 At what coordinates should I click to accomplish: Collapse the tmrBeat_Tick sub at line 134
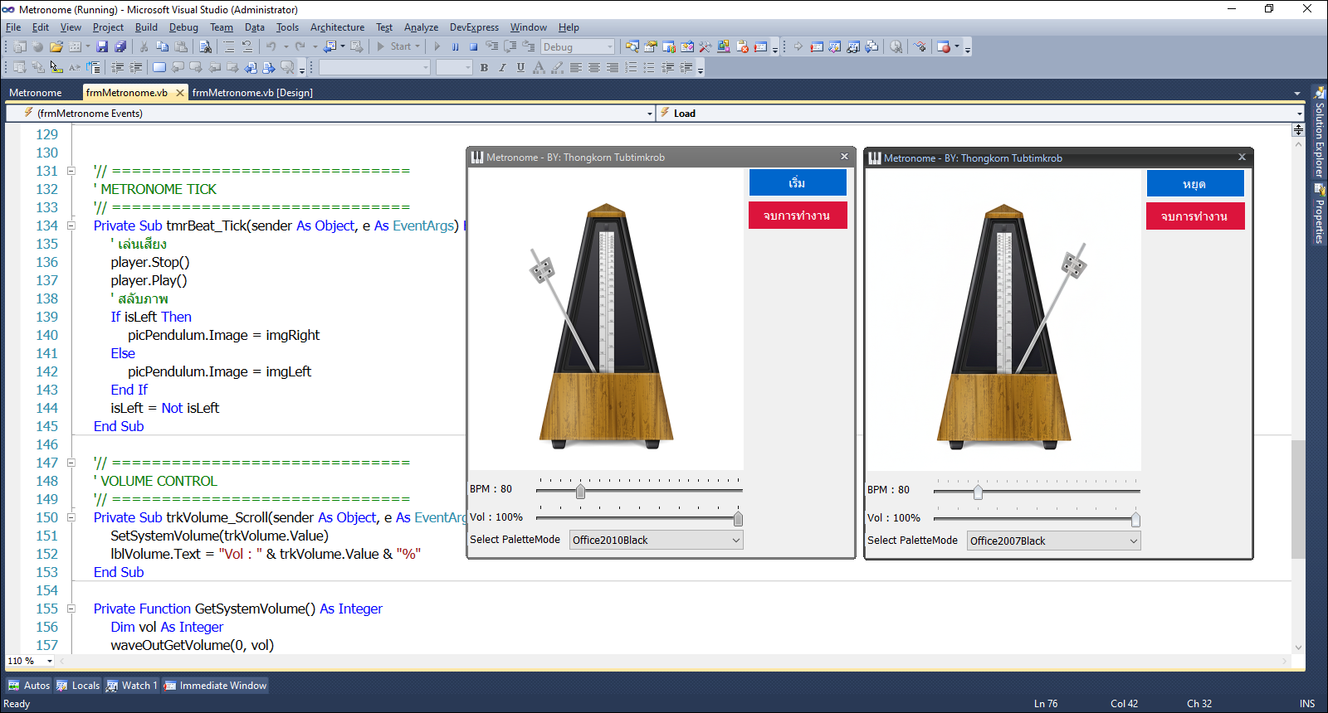(71, 226)
